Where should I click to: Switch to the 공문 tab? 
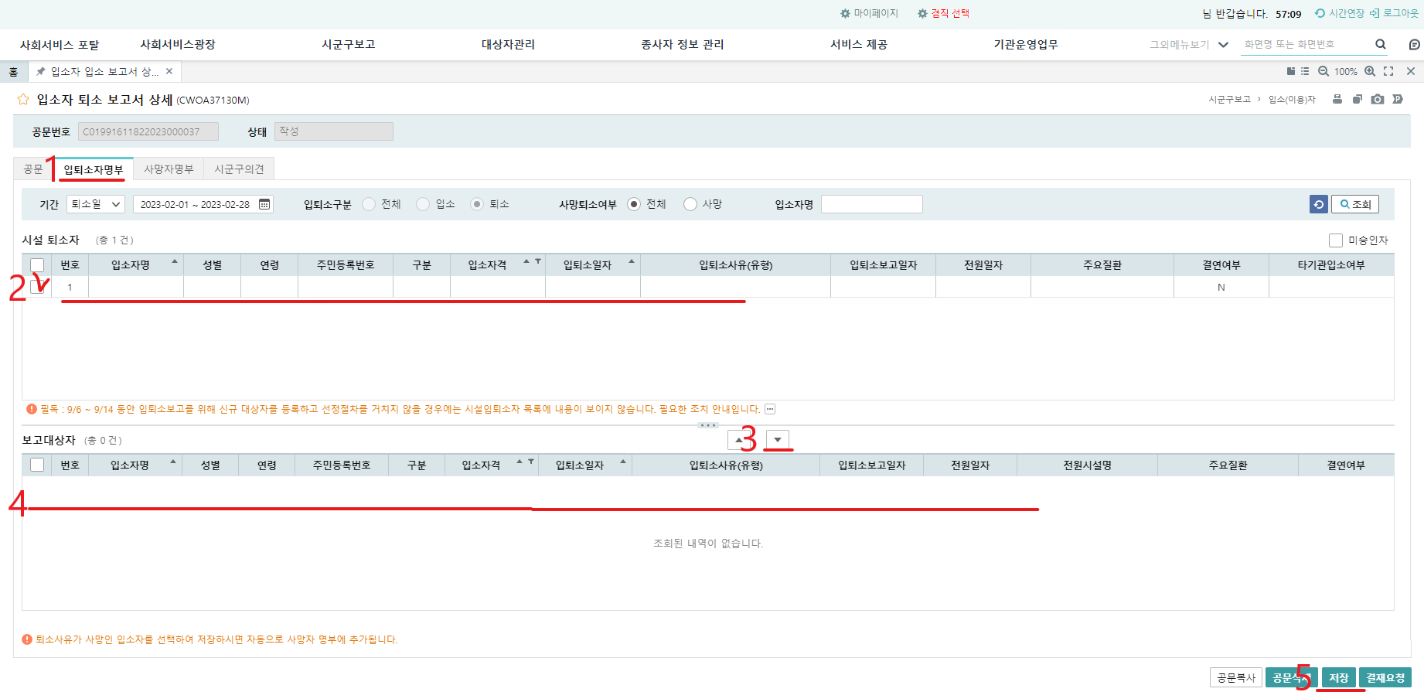pos(33,169)
